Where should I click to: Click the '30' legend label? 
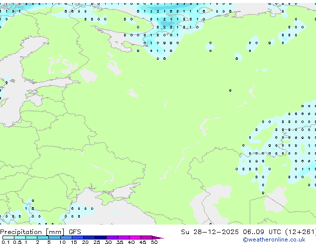point(109,242)
